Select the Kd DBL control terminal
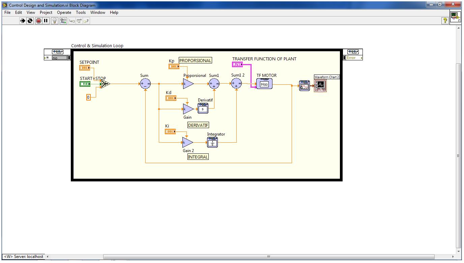This screenshot has width=464, height=263. click(x=171, y=98)
